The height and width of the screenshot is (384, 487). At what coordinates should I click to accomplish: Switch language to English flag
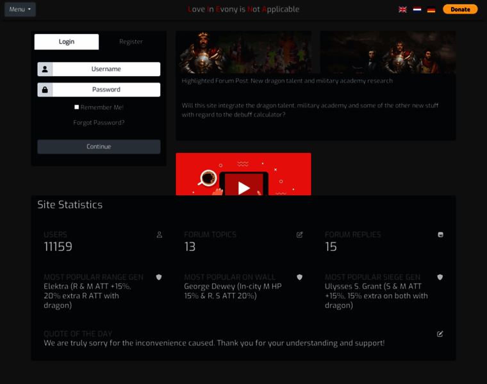coord(402,10)
